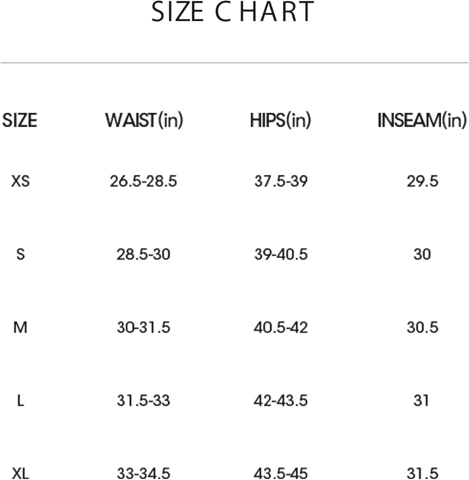This screenshot has width=469, height=480.
Task: Select the HIPS(in) column header
Action: point(280,120)
